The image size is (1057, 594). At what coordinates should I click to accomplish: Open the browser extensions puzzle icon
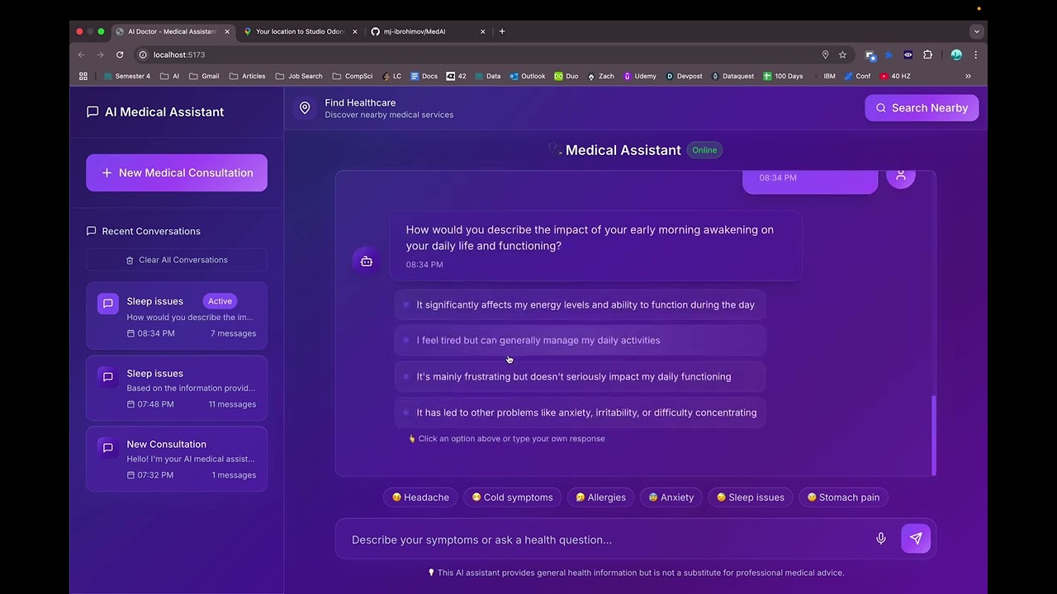tap(927, 54)
